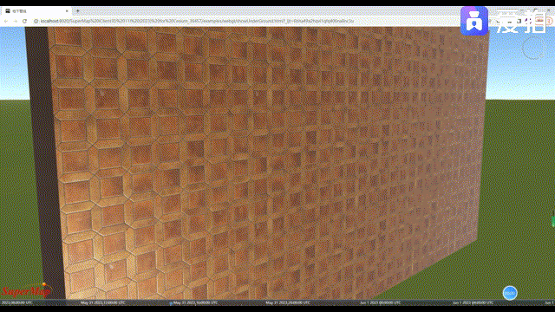
Task: Jump timeline to May 31 20:00:00 UTC
Action: coord(288,302)
